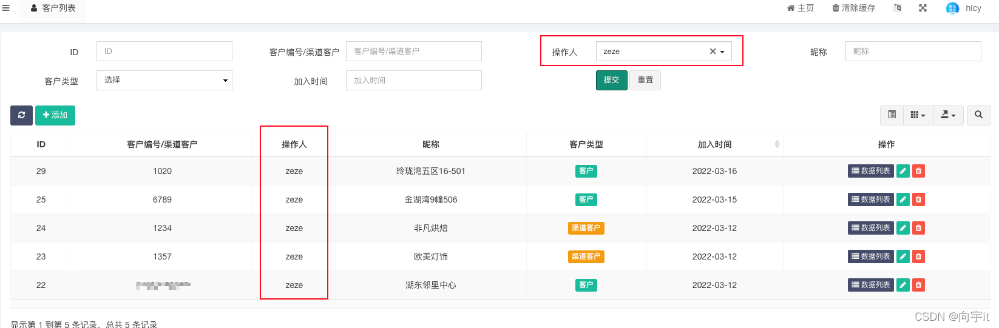Go to 主页 home link
This screenshot has height=328, width=999.
click(x=801, y=8)
